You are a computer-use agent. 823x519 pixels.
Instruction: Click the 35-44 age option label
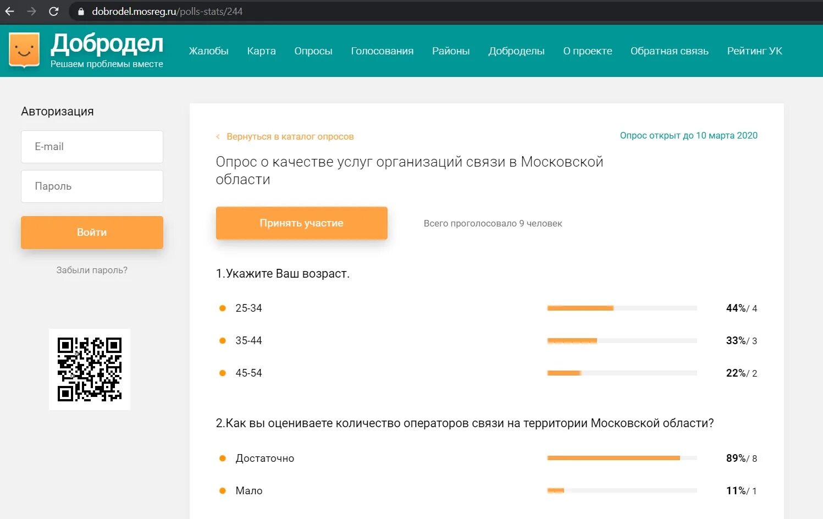[248, 340]
